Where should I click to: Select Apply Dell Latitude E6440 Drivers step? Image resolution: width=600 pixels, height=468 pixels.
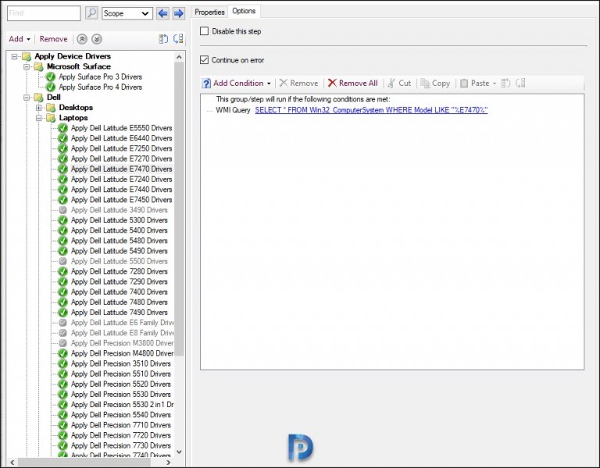point(121,138)
